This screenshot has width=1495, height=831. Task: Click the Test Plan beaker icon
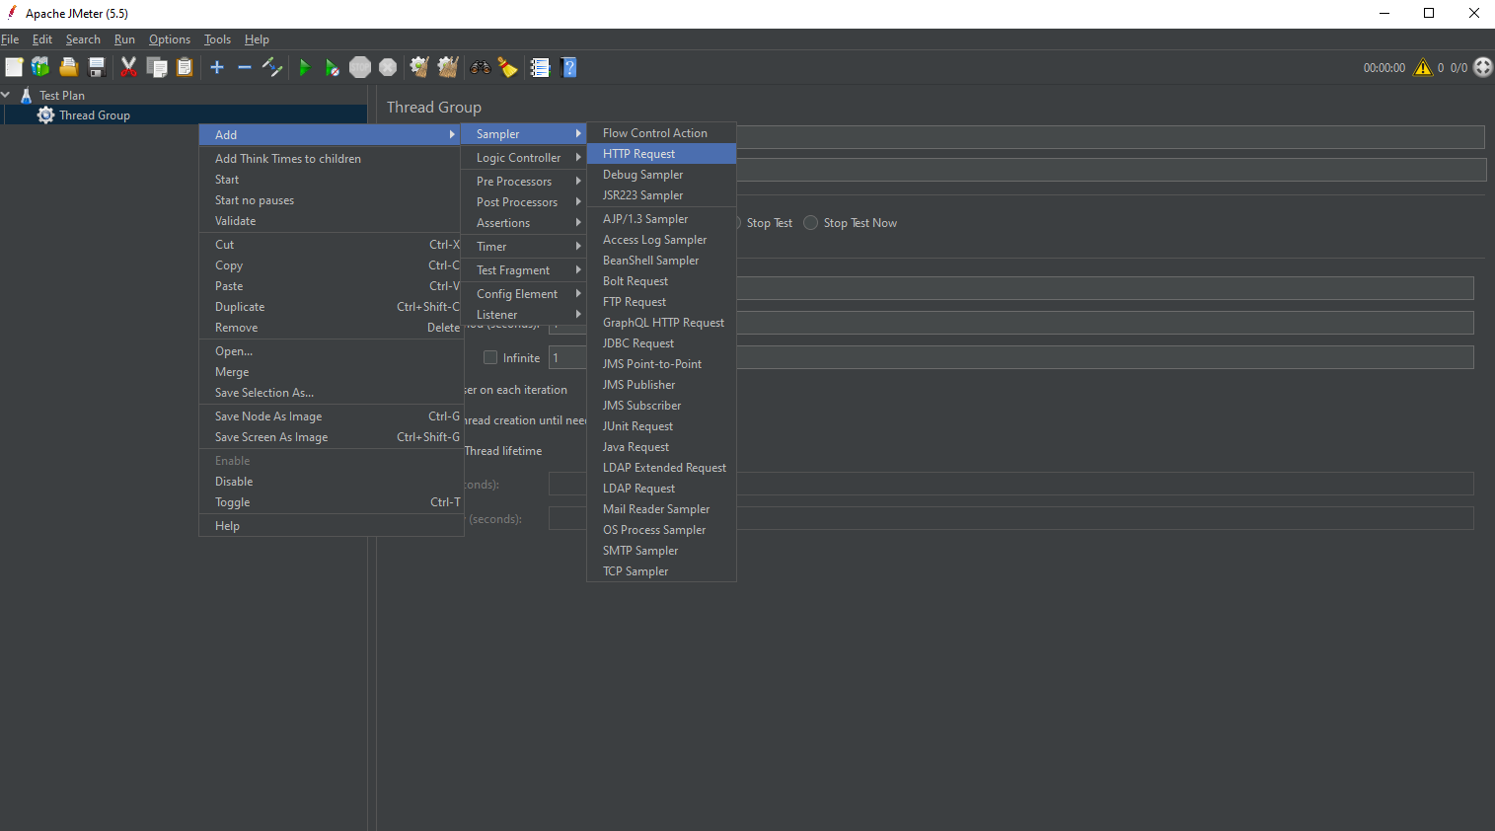coord(27,96)
